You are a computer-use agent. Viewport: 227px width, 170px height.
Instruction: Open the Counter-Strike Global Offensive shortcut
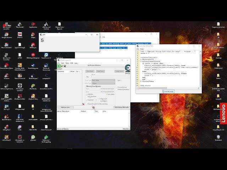20,67
